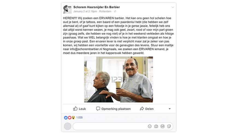Click the public globe privacy icon
Image resolution: width=235 pixels, height=134 pixels.
(x=115, y=11)
